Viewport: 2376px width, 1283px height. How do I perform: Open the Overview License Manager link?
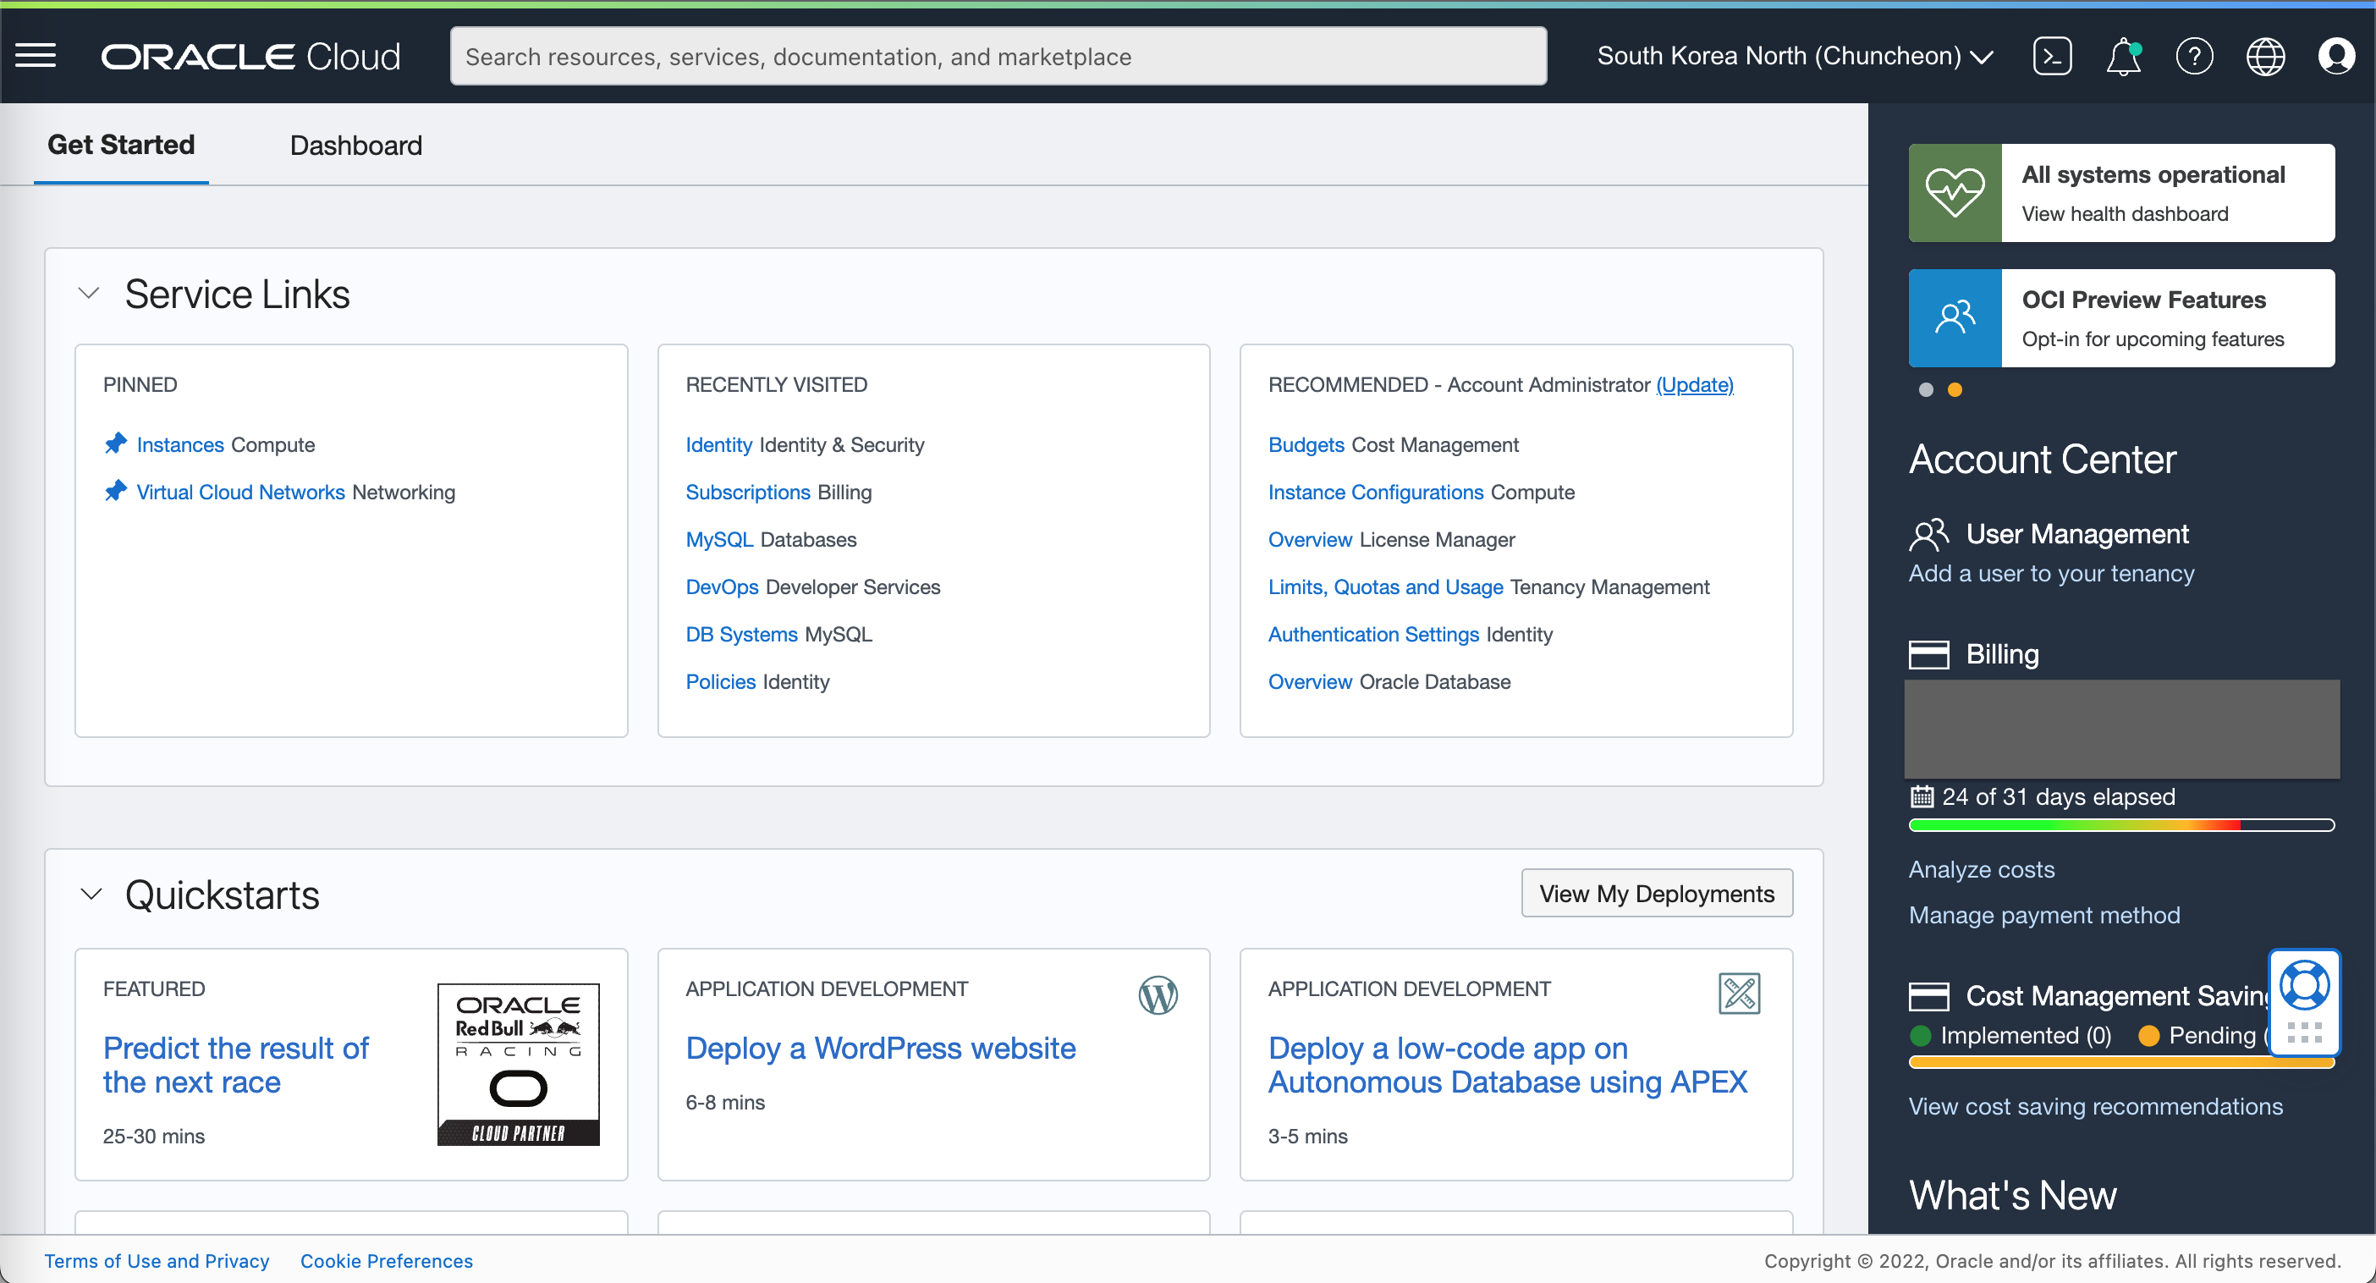(x=1310, y=540)
